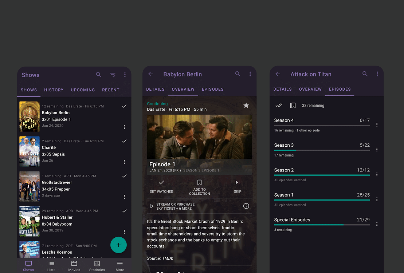
Task: Go to Statistics in bottom navigation
Action: [97, 266]
